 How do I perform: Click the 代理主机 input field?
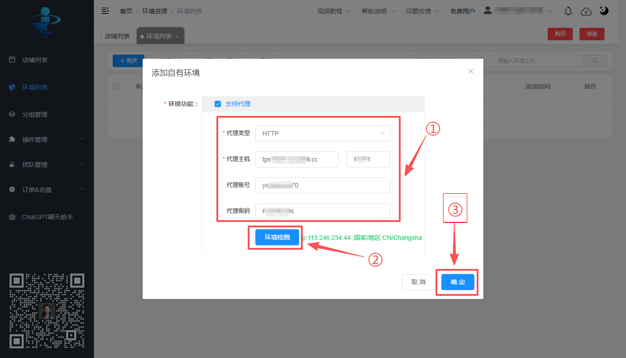point(297,159)
